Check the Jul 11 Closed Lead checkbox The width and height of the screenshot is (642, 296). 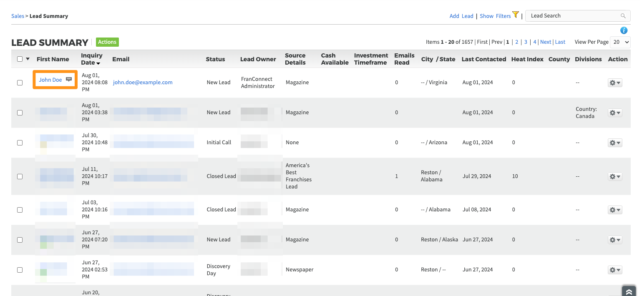(20, 176)
